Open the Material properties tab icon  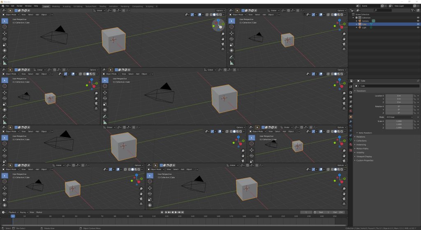pyautogui.click(x=350, y=145)
